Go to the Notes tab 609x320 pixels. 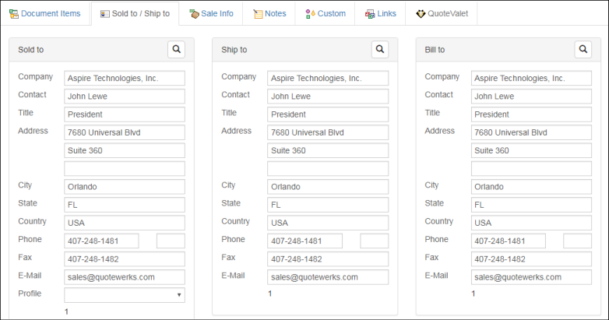pos(269,13)
